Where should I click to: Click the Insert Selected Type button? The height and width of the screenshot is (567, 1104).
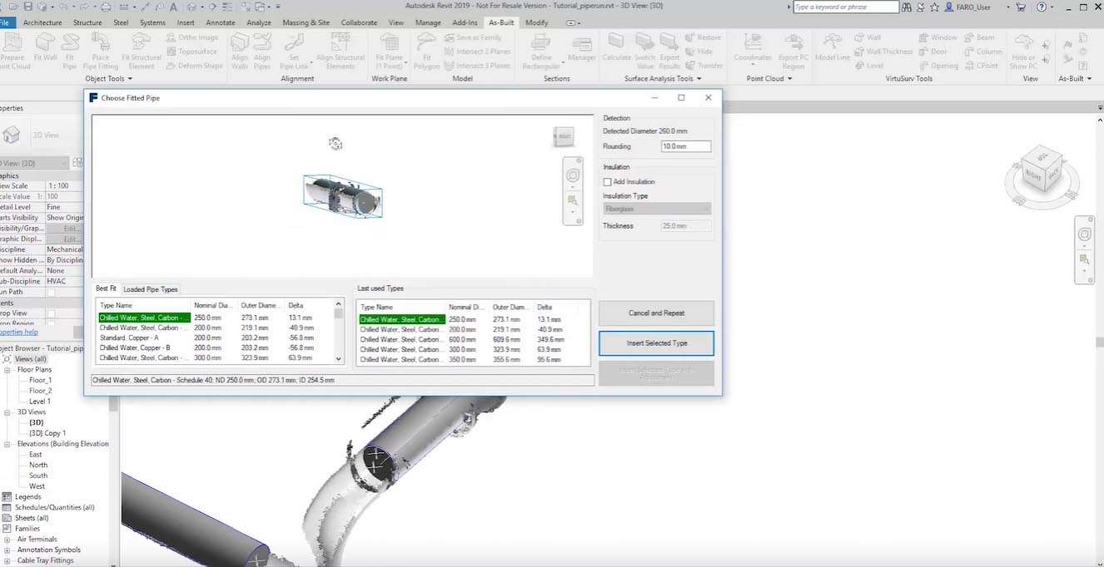(x=656, y=343)
